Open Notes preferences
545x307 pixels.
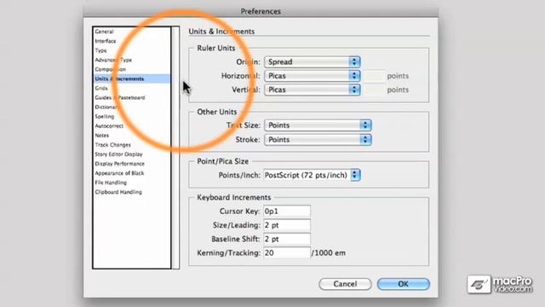132,135
